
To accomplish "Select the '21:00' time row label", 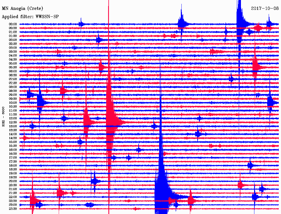I will pos(13,189).
